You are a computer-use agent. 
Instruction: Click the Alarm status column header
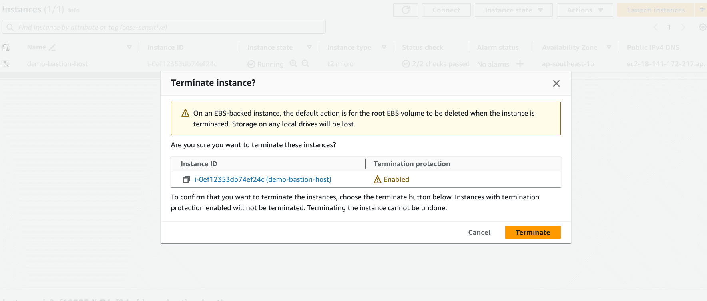(x=498, y=47)
